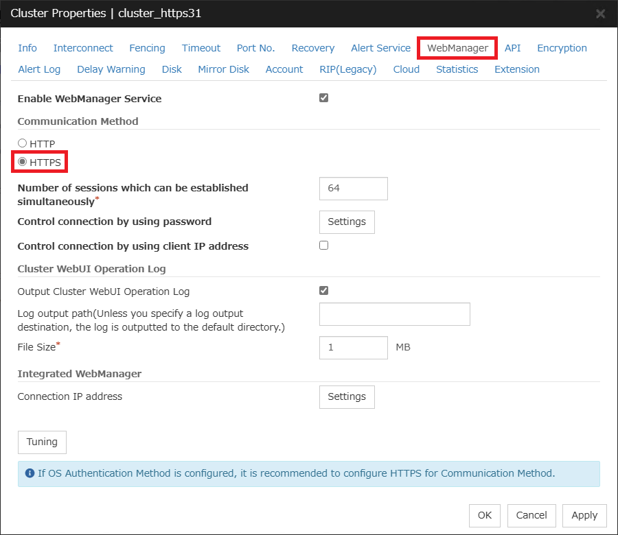Viewport: 618px width, 535px height.
Task: Open password control Settings
Action: click(347, 222)
